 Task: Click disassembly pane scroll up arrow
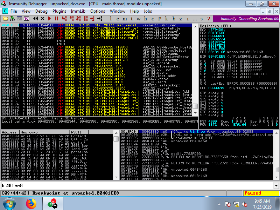195,26
